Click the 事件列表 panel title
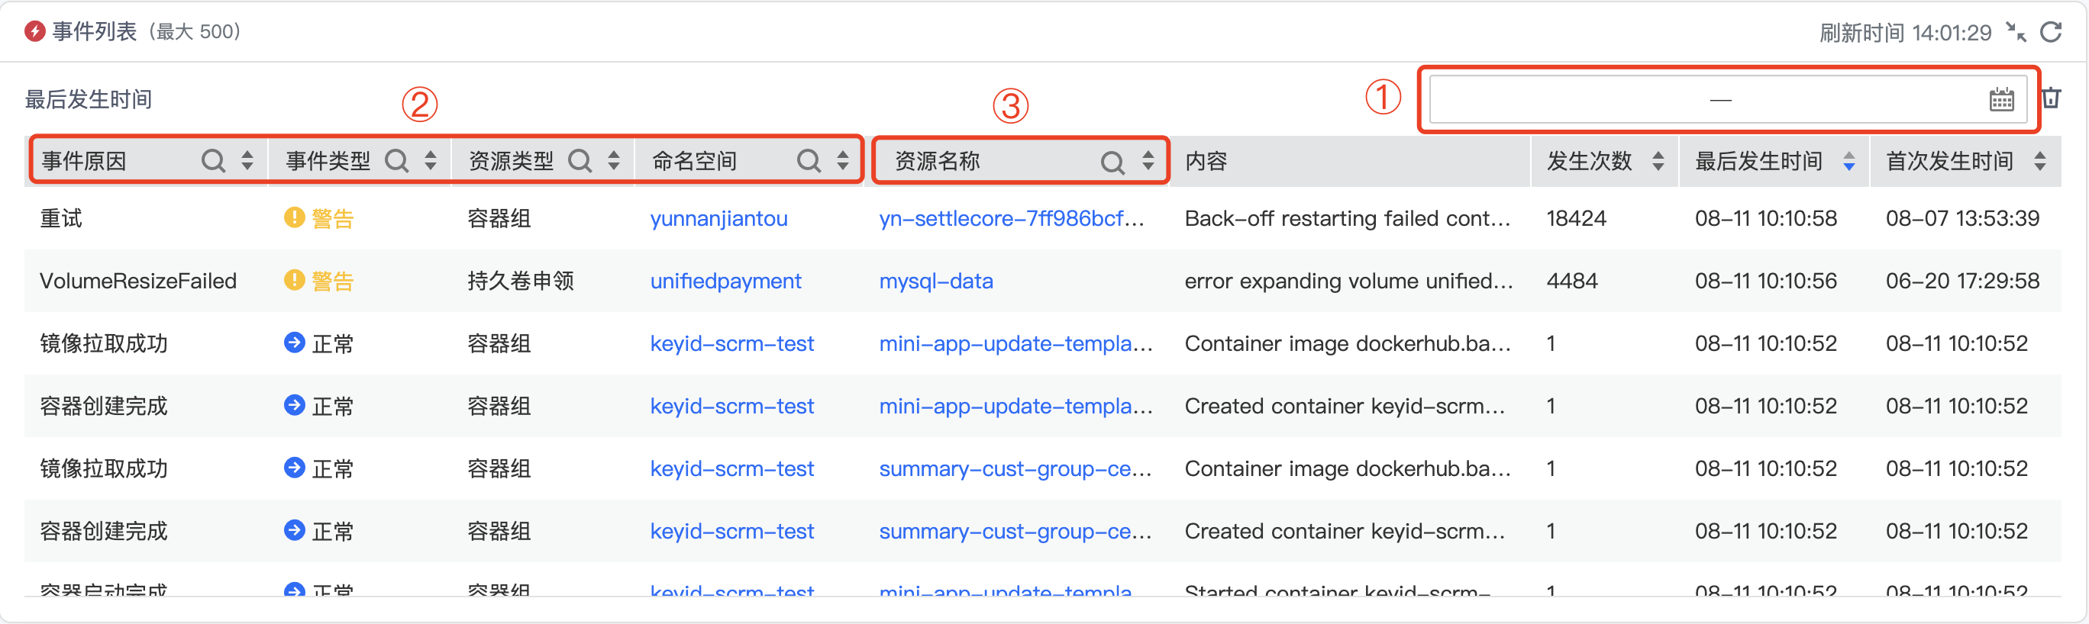This screenshot has width=2089, height=624. coord(94,31)
